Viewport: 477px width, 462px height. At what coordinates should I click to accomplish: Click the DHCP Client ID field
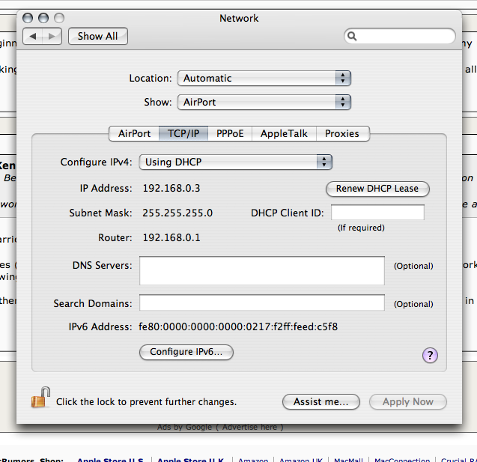[x=377, y=213]
